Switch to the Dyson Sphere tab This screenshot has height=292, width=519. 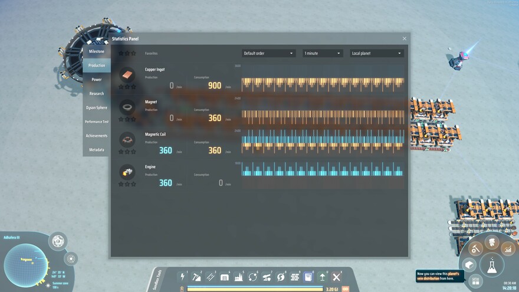pyautogui.click(x=97, y=107)
